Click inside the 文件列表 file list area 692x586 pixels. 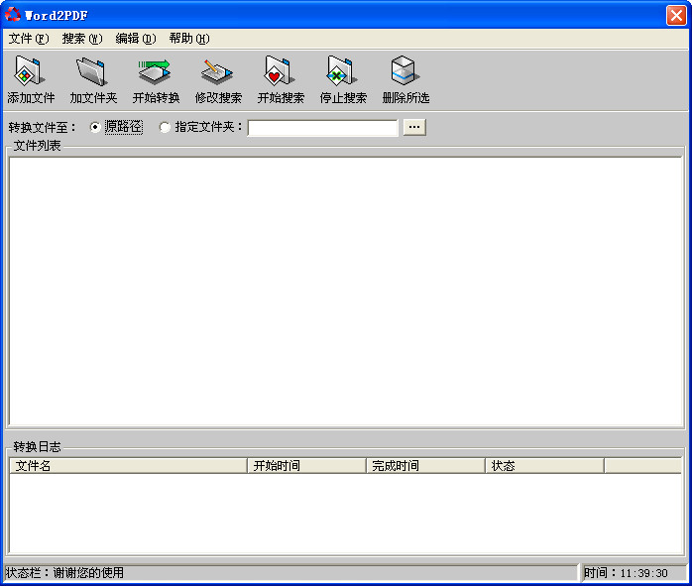click(346, 292)
